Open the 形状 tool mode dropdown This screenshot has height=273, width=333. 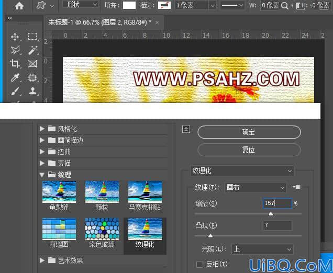point(81,5)
